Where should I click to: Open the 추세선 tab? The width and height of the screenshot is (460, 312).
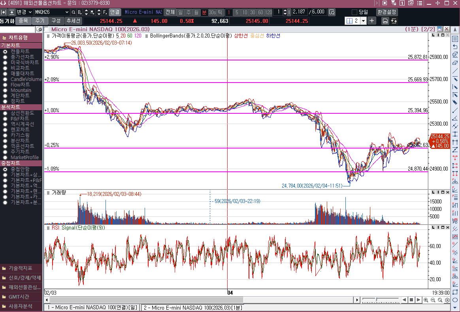point(73,21)
